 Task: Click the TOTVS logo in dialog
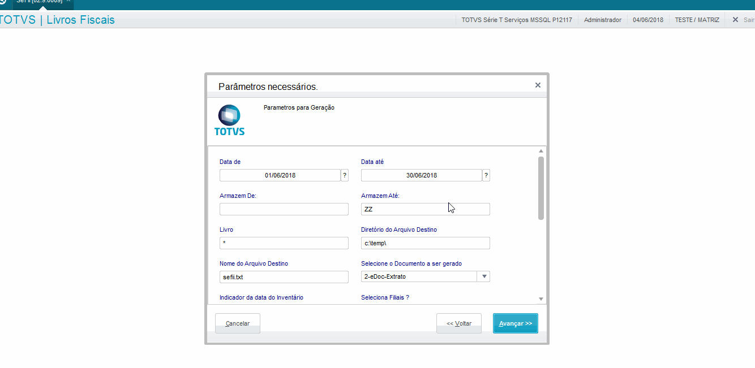[229, 120]
